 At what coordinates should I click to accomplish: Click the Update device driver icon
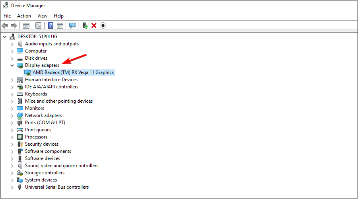tap(85, 25)
